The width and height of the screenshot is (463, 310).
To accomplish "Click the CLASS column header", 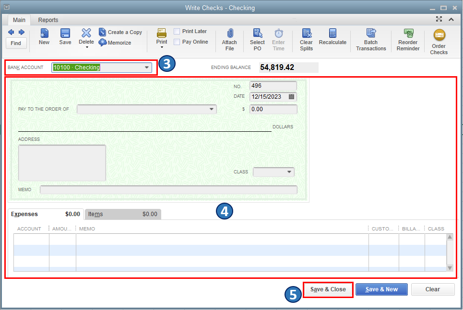I will [x=436, y=229].
